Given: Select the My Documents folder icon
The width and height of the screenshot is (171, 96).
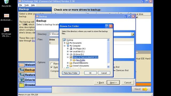Looking at the screenshot, I should 68,43.
